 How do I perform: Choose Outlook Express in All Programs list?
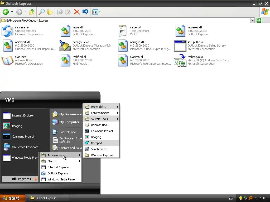(61, 173)
